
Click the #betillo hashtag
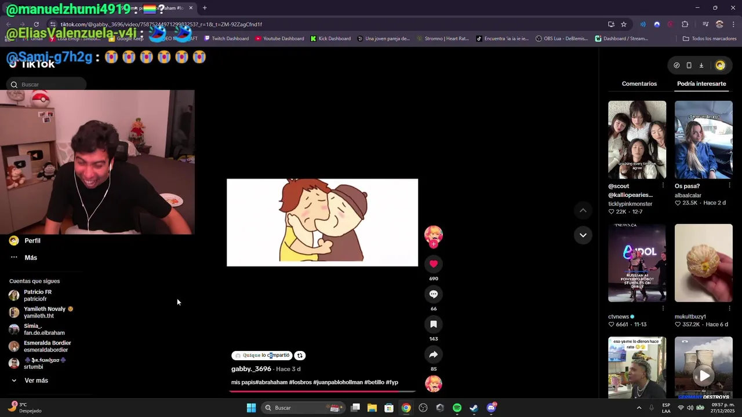(x=374, y=382)
